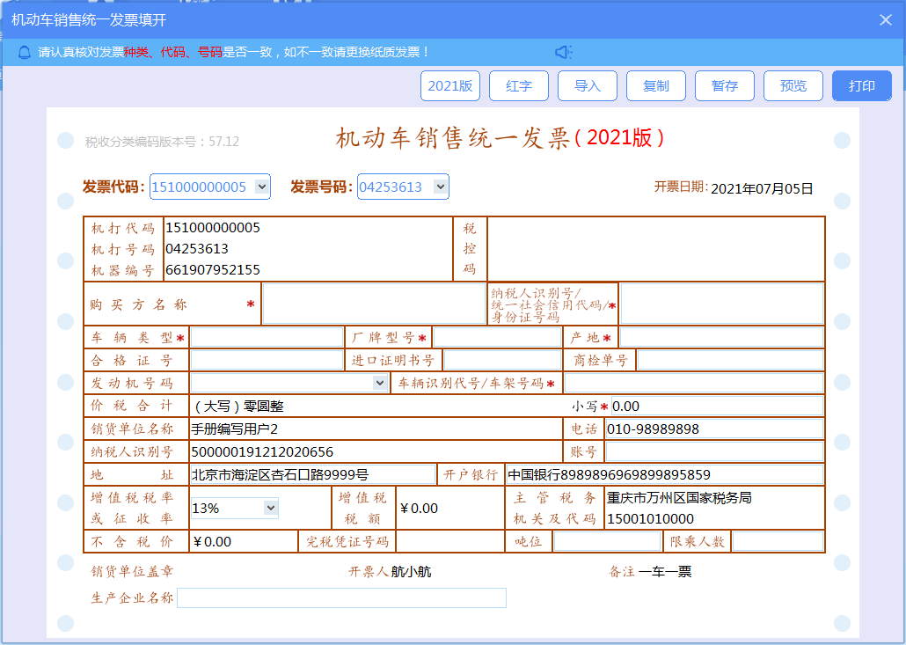Viewport: 906px width, 645px height.
Task: Click the 预览 button
Action: click(x=793, y=86)
